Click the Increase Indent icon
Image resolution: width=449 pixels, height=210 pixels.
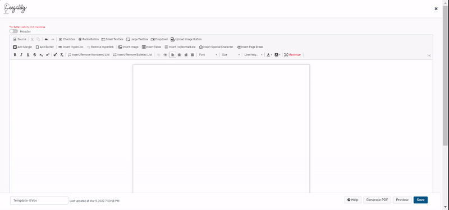(165, 54)
